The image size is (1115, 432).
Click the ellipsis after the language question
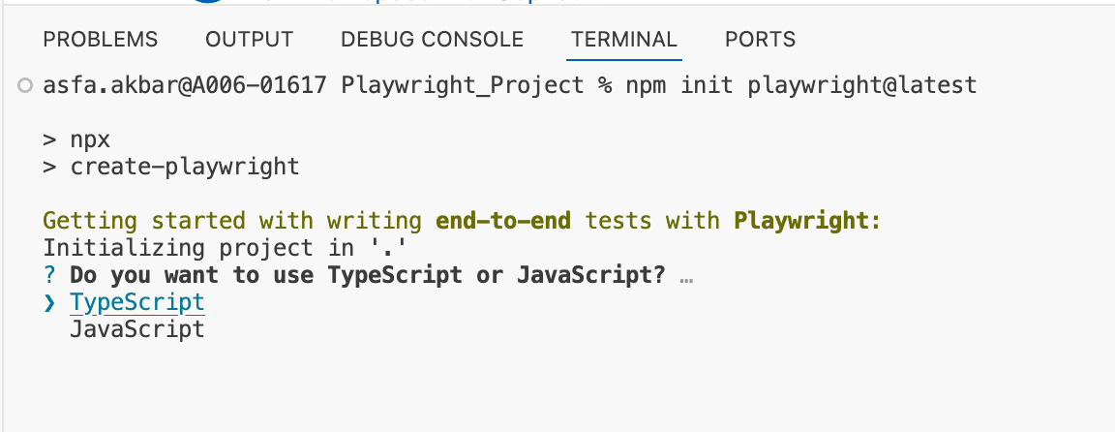(686, 277)
